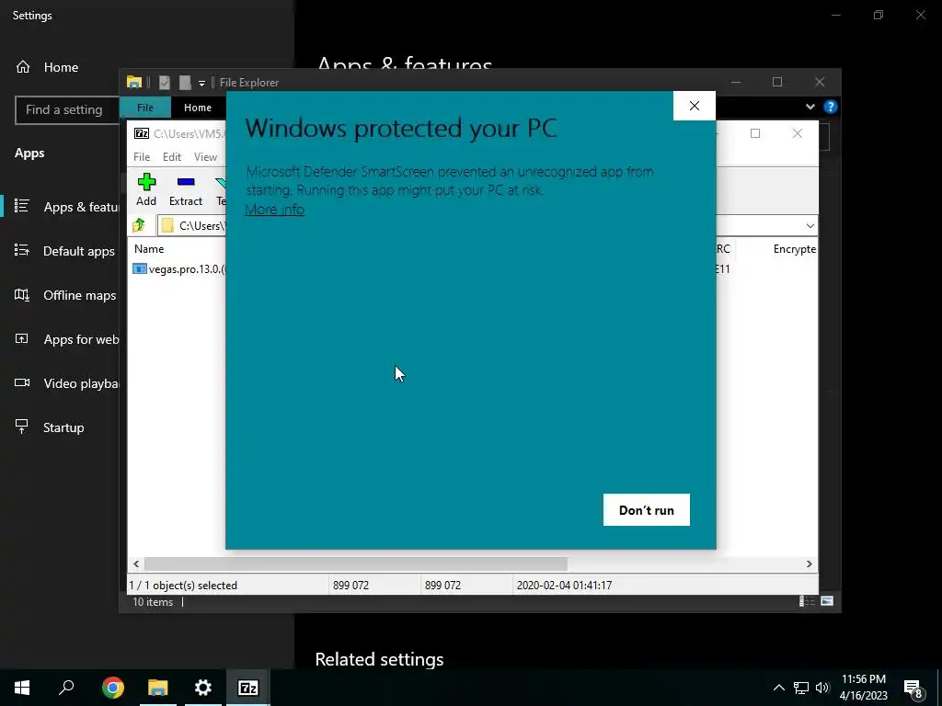Sort by the Name column header
This screenshot has width=942, height=706.
[149, 248]
